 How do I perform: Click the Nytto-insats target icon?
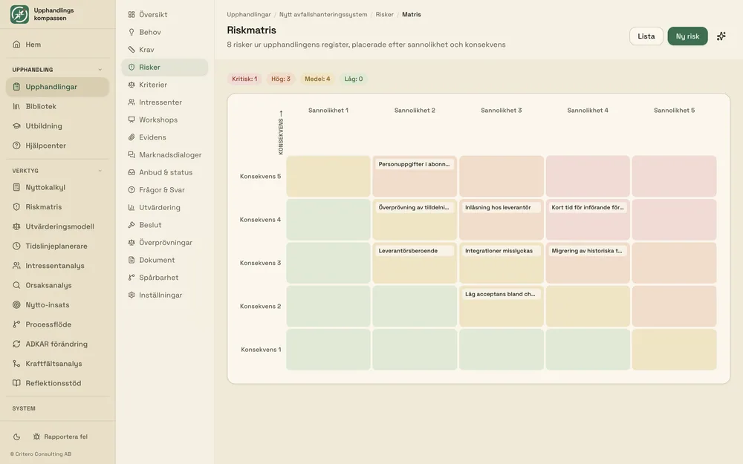click(16, 305)
